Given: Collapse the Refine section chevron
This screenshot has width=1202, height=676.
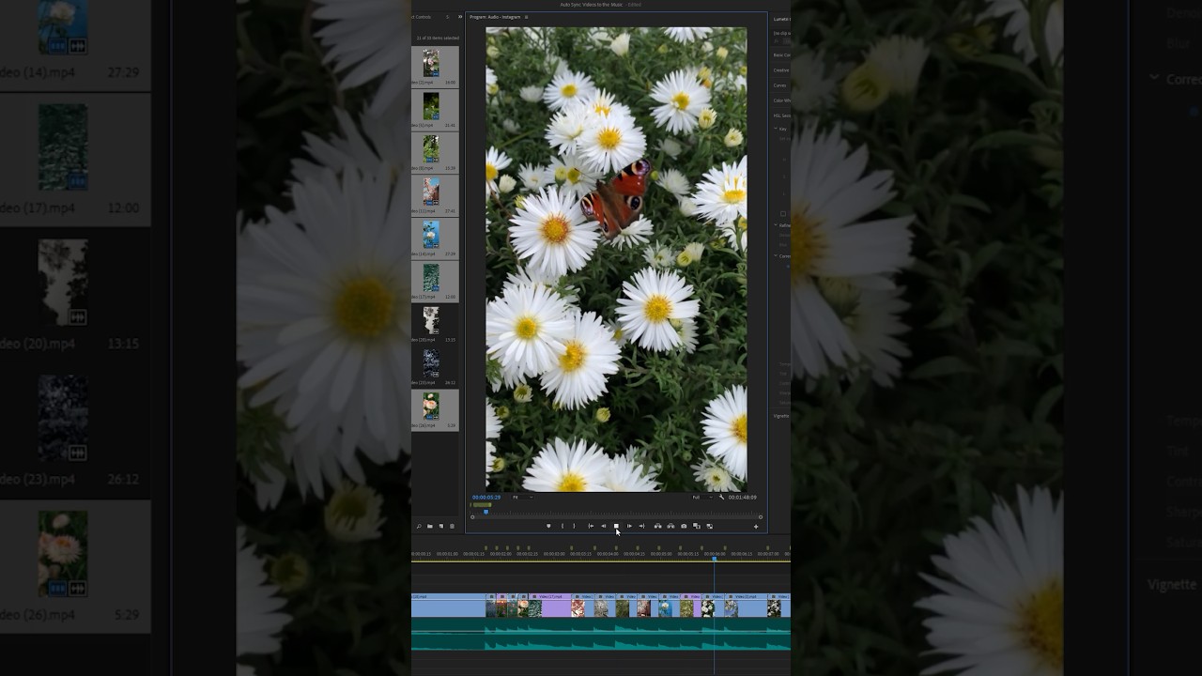Looking at the screenshot, I should pos(776,224).
